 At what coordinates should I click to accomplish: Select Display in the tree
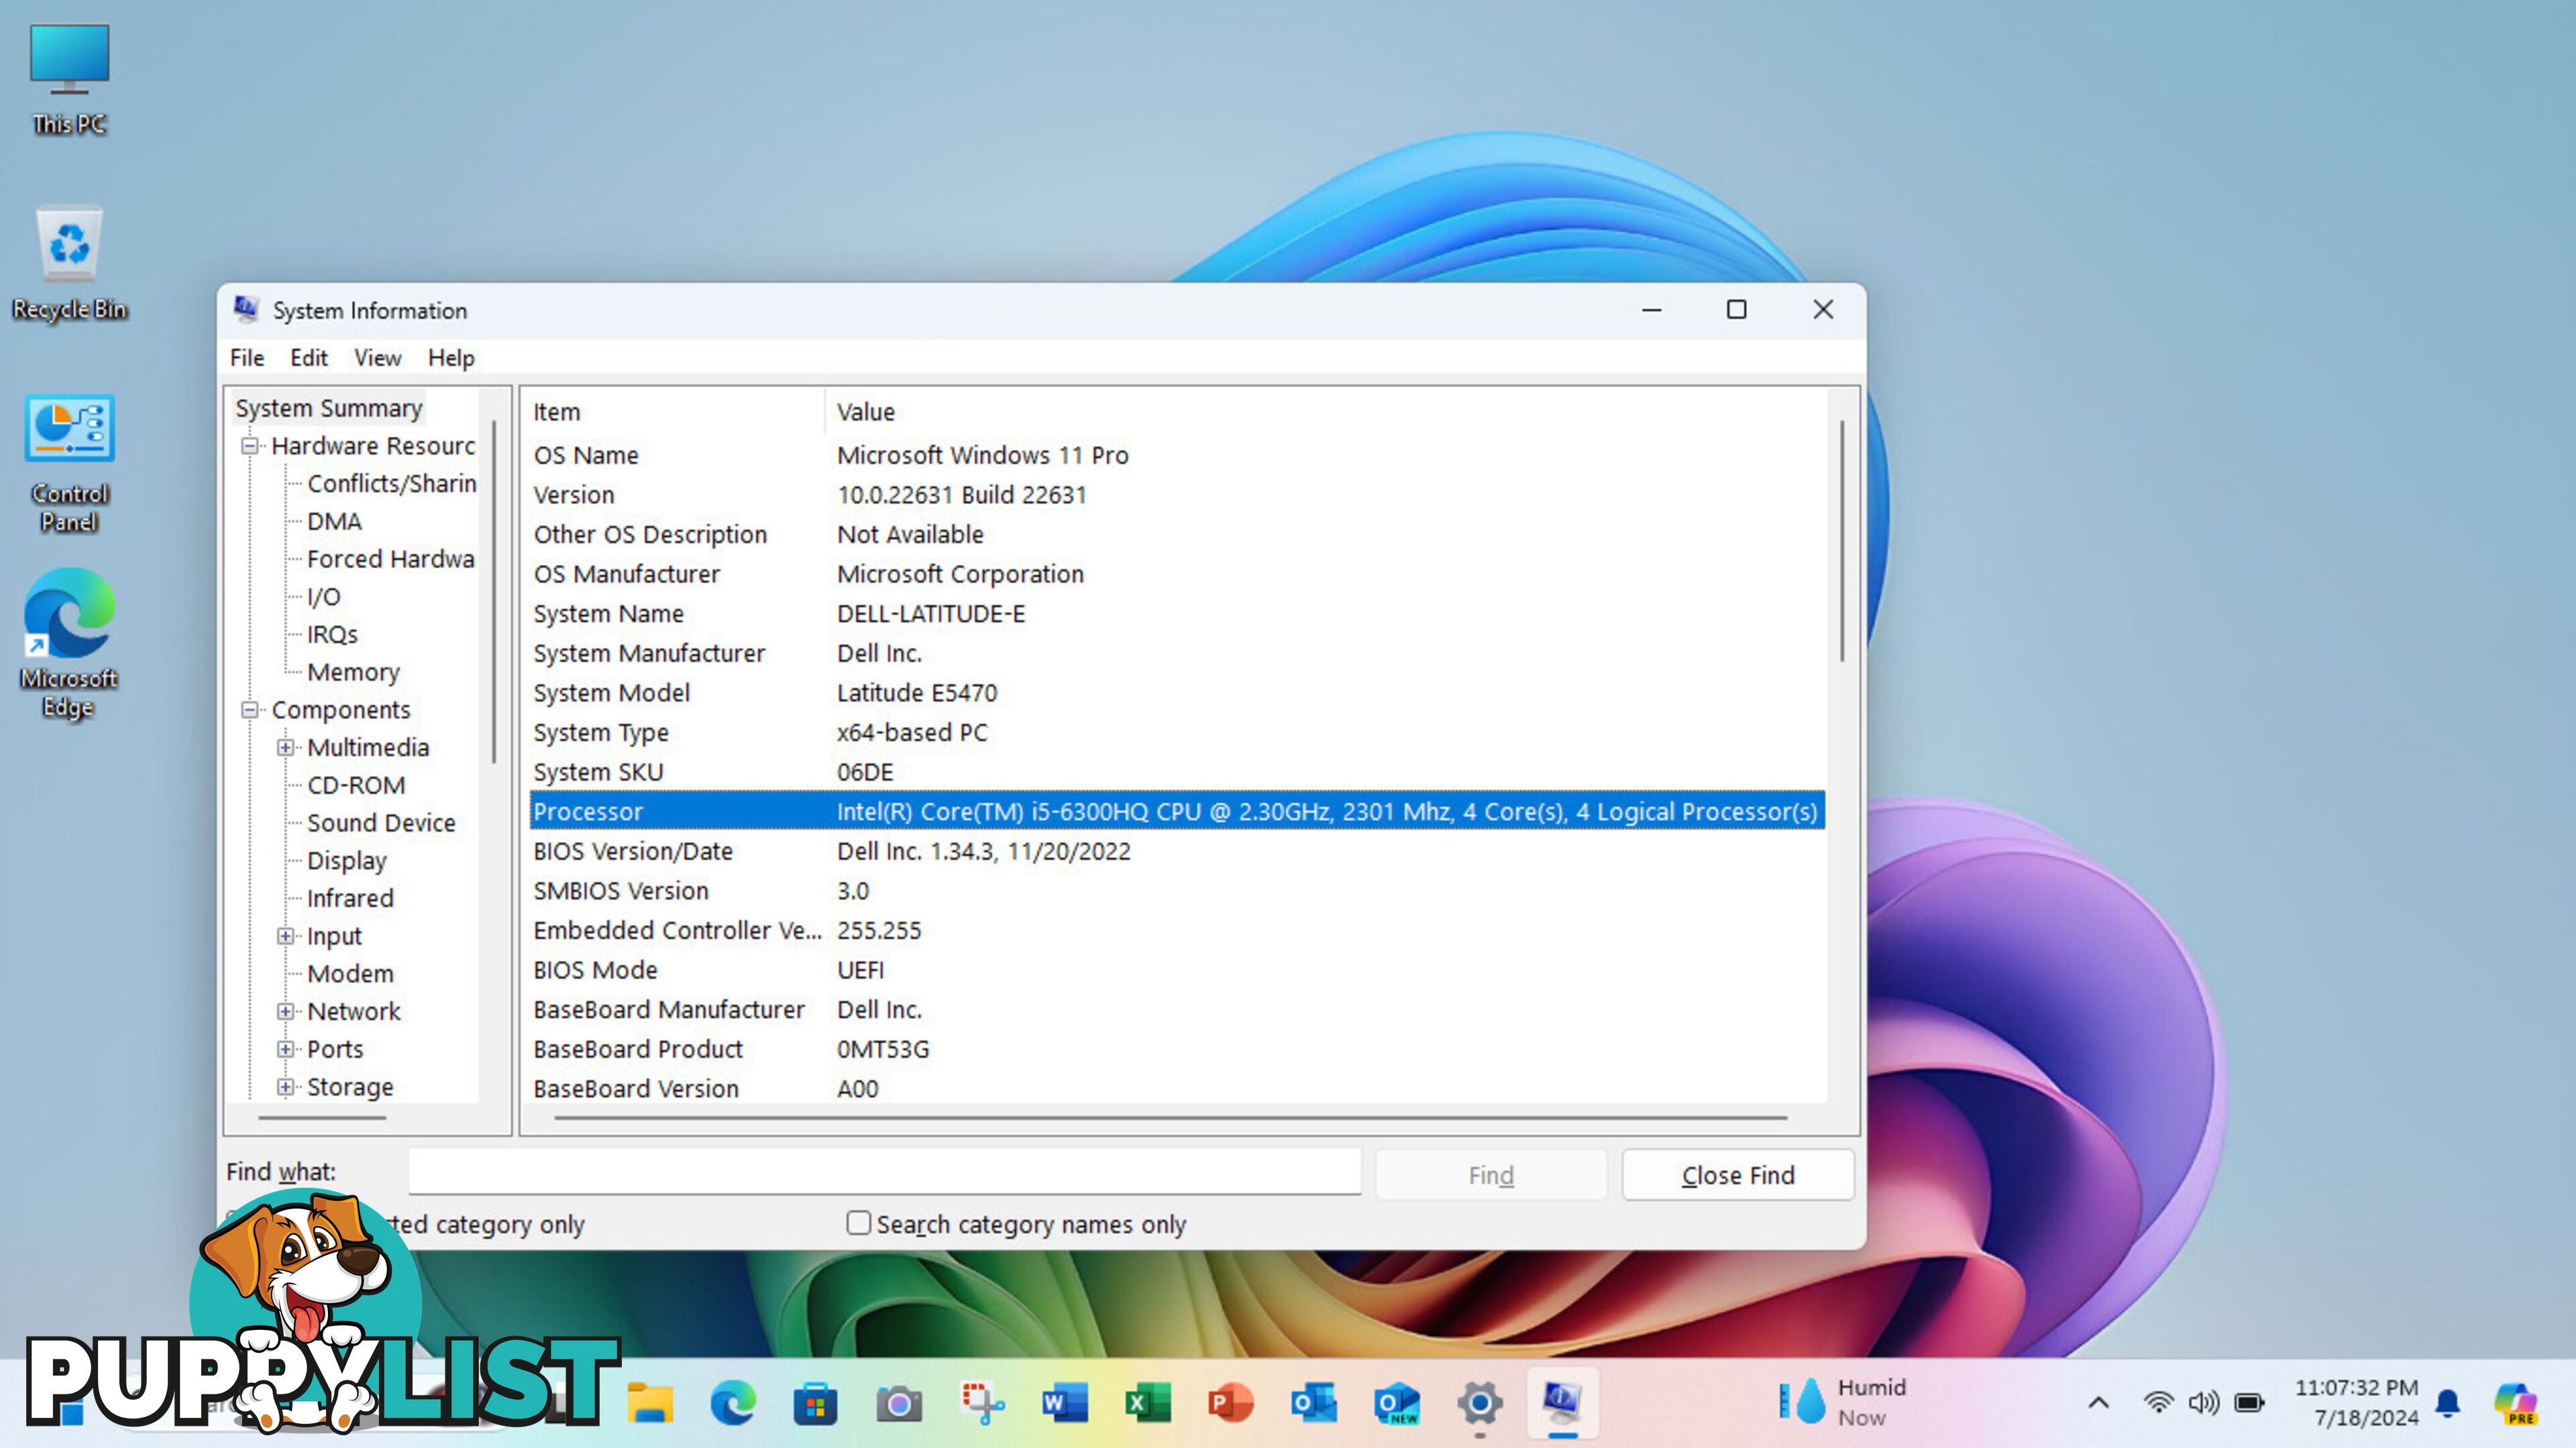point(346,861)
